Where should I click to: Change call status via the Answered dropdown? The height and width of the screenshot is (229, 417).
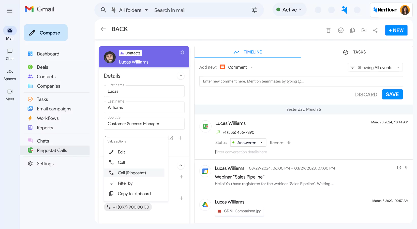point(248,142)
